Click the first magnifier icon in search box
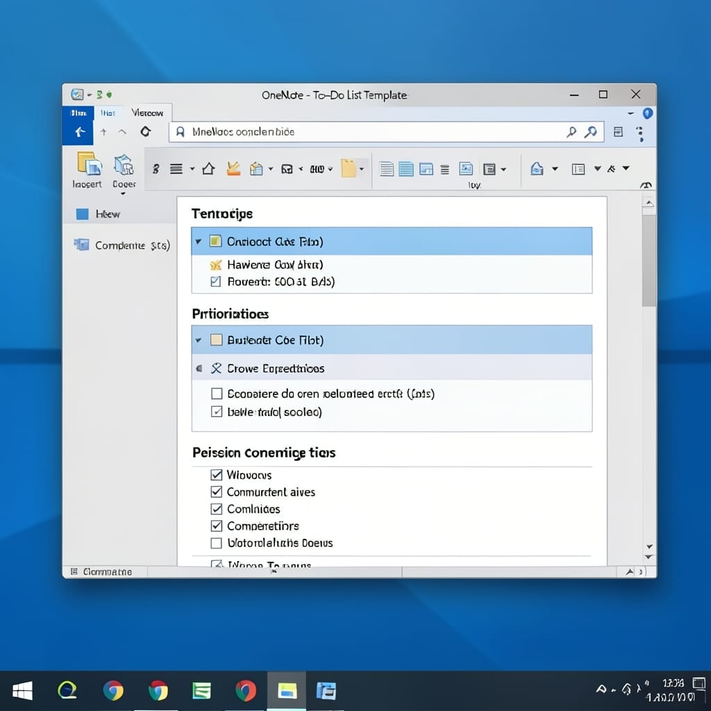The height and width of the screenshot is (711, 711). tap(571, 132)
